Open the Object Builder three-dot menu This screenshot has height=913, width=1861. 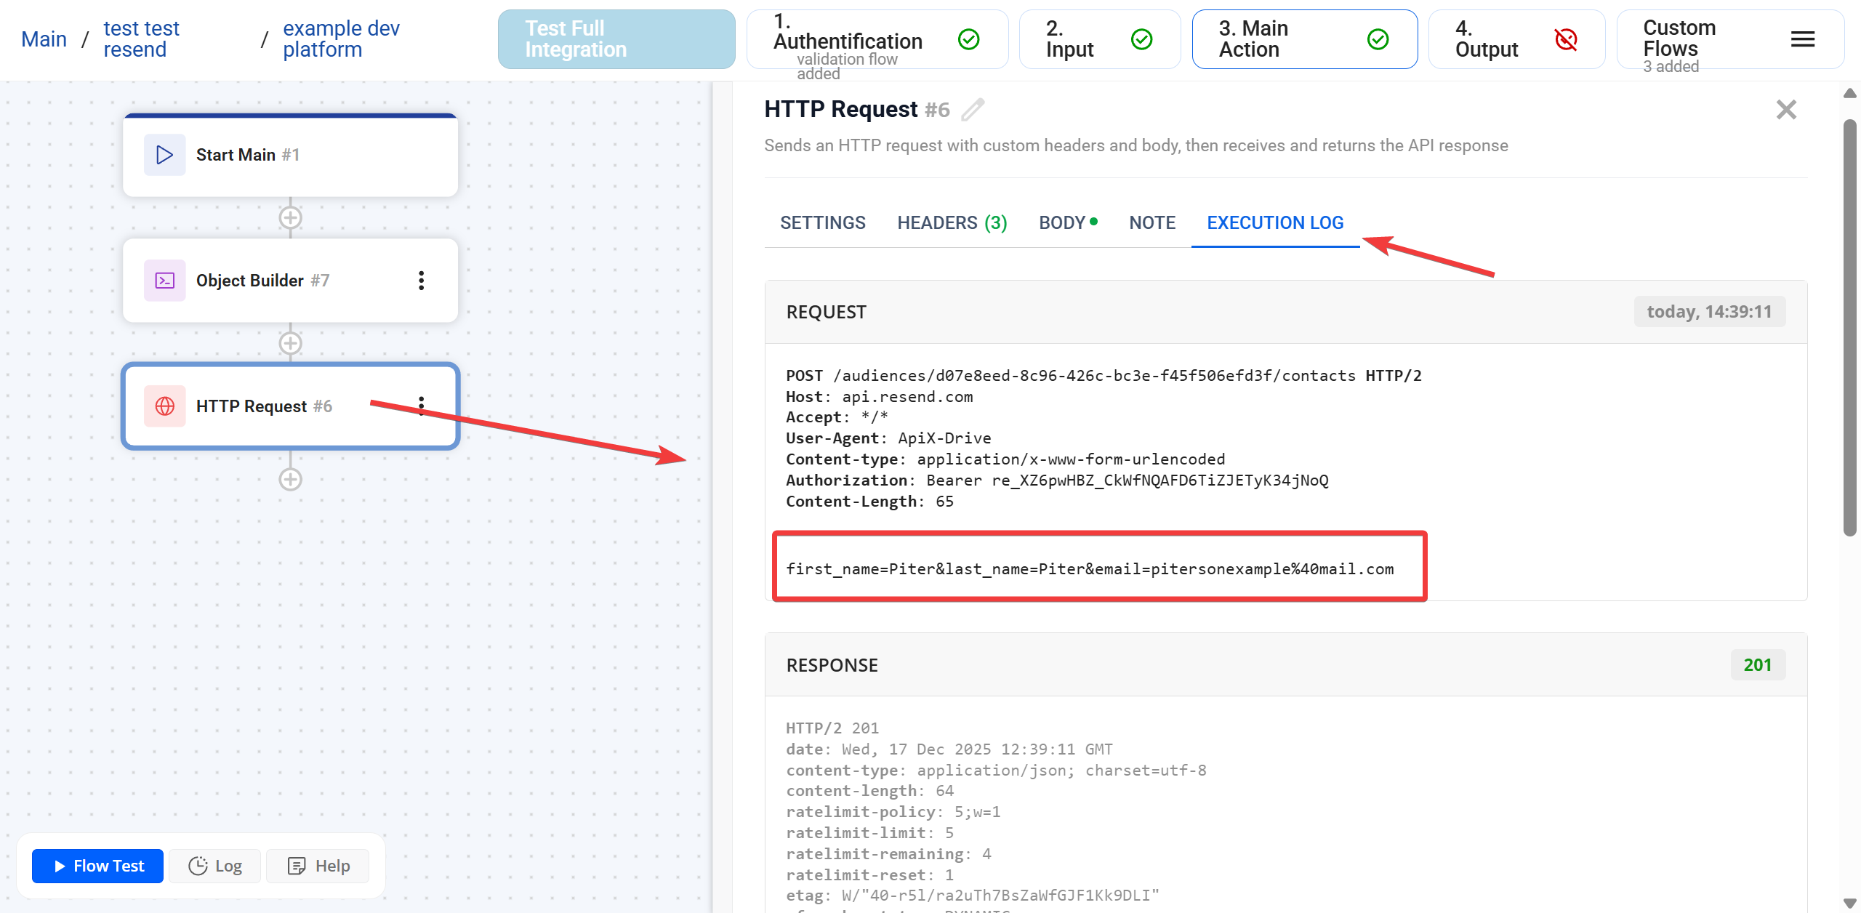[421, 280]
